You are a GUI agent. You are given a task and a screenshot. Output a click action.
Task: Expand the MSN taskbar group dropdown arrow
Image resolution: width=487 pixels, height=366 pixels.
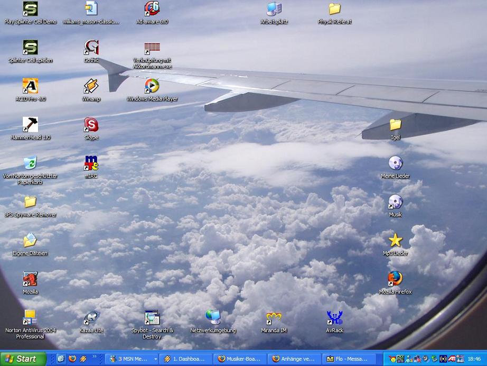click(155, 359)
